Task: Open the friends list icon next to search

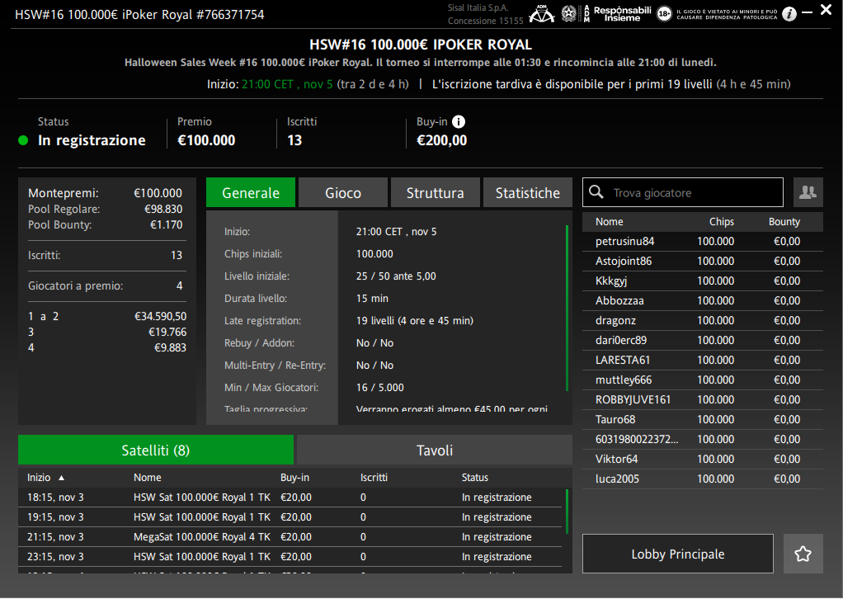Action: (x=808, y=192)
